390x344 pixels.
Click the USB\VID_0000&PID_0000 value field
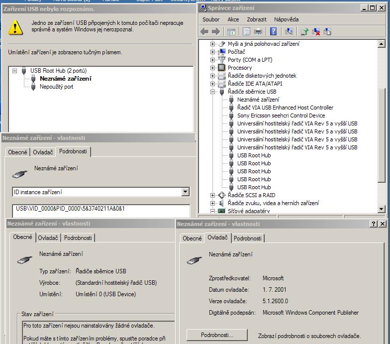click(100, 210)
